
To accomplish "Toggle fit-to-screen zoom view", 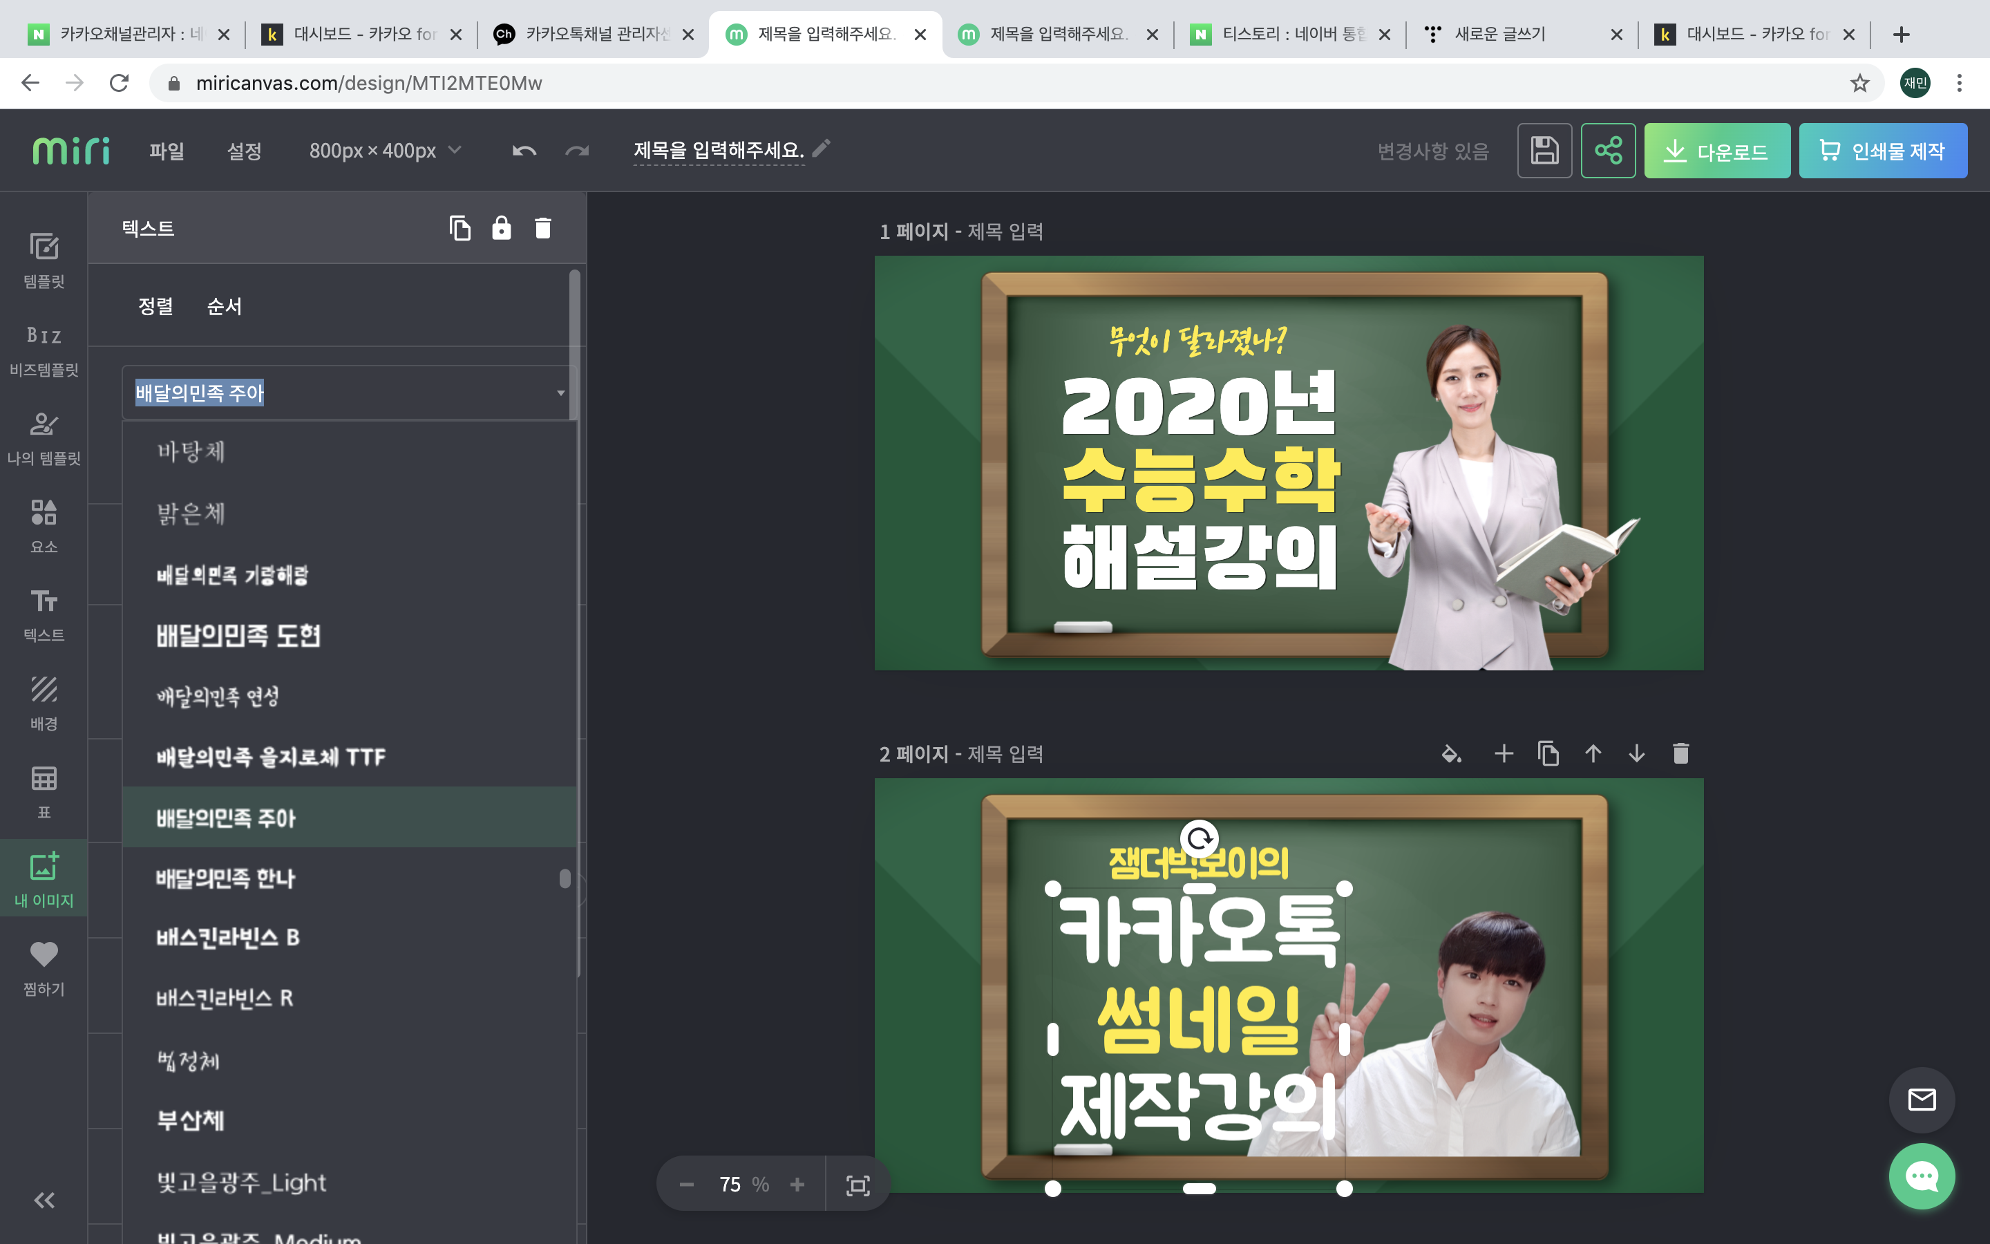I will click(x=857, y=1185).
